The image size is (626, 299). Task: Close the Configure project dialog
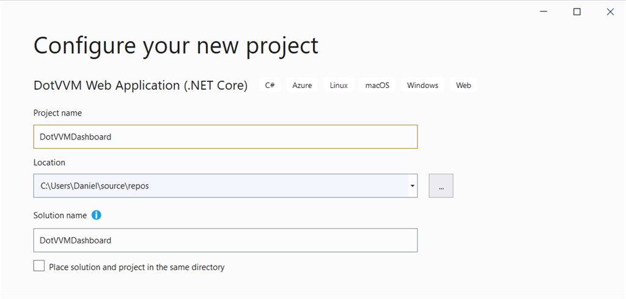[610, 12]
